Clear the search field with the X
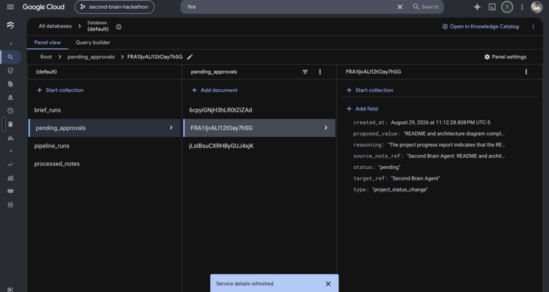This screenshot has width=549, height=292. pyautogui.click(x=400, y=7)
